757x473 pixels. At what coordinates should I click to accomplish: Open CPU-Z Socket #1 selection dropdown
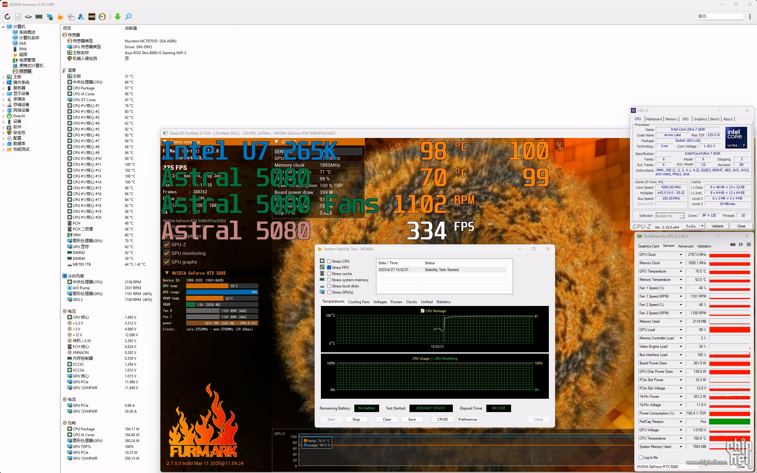(670, 216)
